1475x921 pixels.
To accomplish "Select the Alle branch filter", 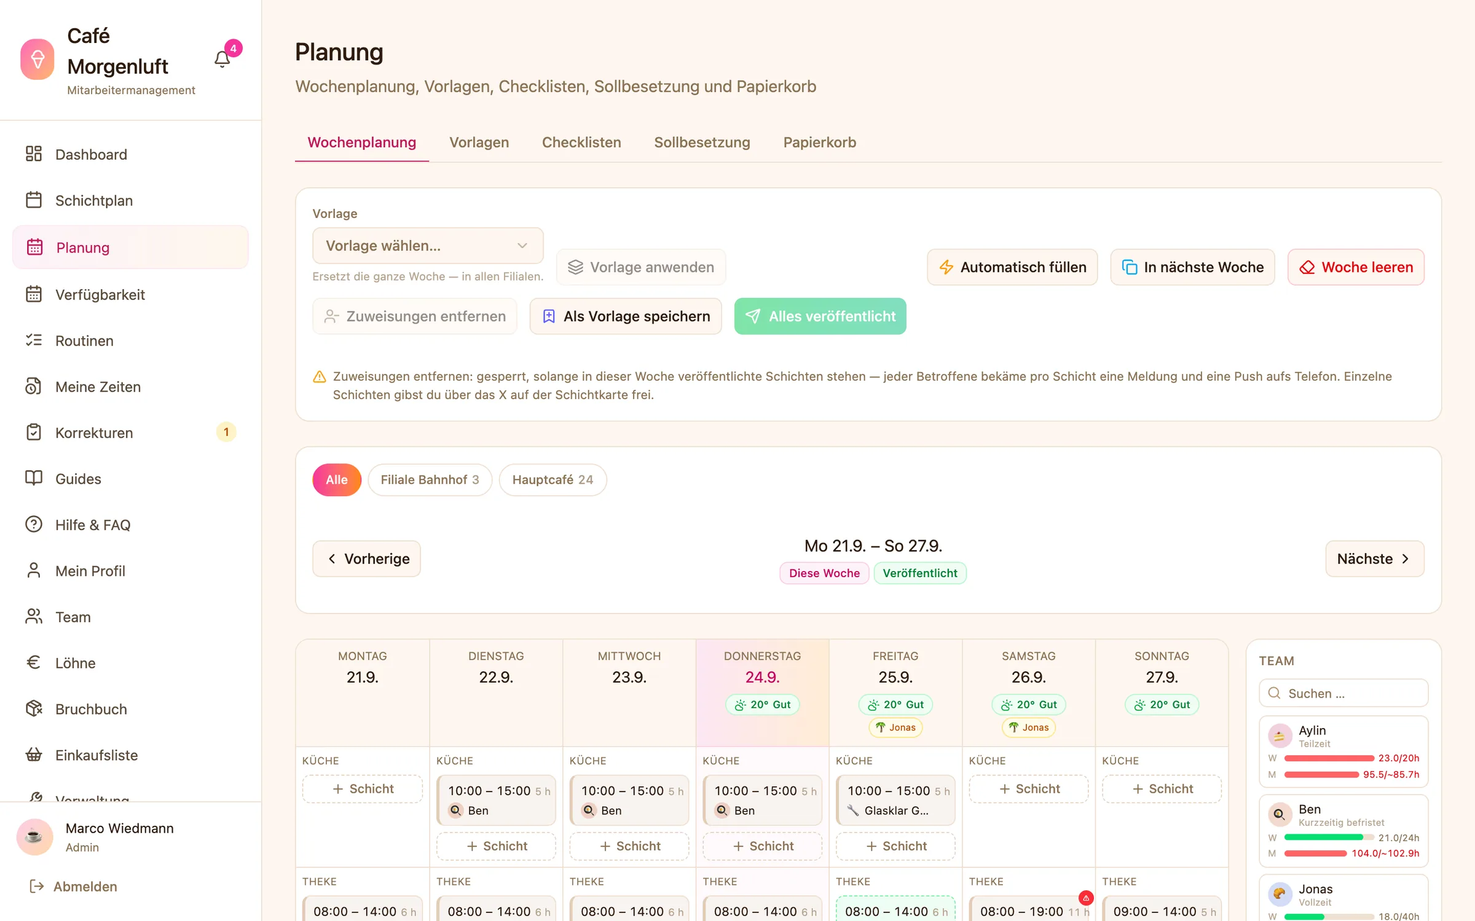I will point(337,480).
